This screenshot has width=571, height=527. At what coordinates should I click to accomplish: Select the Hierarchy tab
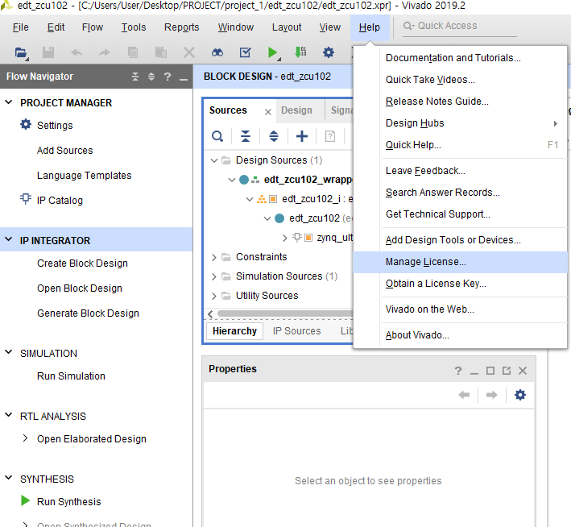234,331
